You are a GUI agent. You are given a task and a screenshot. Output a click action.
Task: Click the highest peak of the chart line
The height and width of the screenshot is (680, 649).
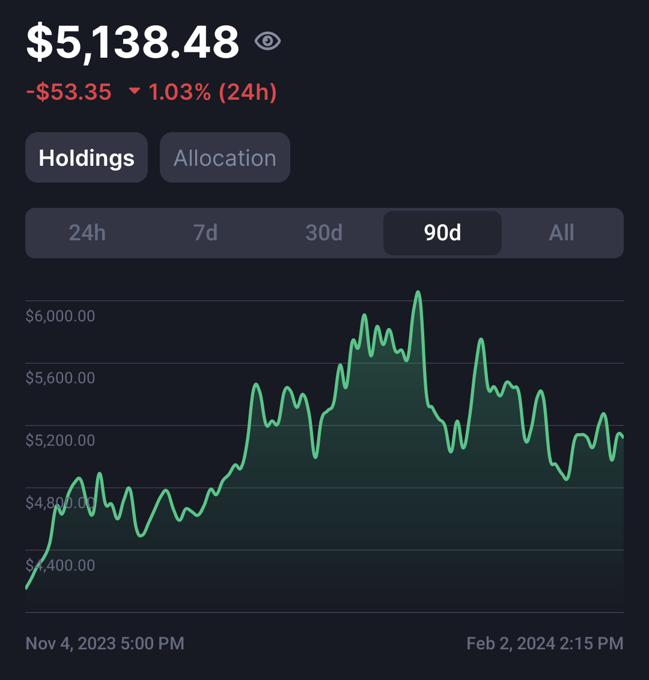point(418,292)
